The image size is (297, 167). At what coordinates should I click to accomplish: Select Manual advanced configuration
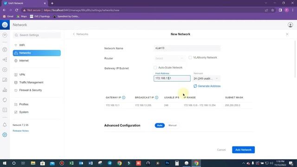[x=172, y=125]
